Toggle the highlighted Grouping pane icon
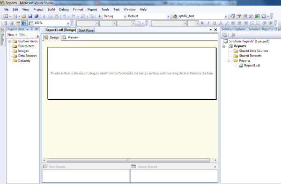This screenshot has width=281, height=184. tap(24, 23)
